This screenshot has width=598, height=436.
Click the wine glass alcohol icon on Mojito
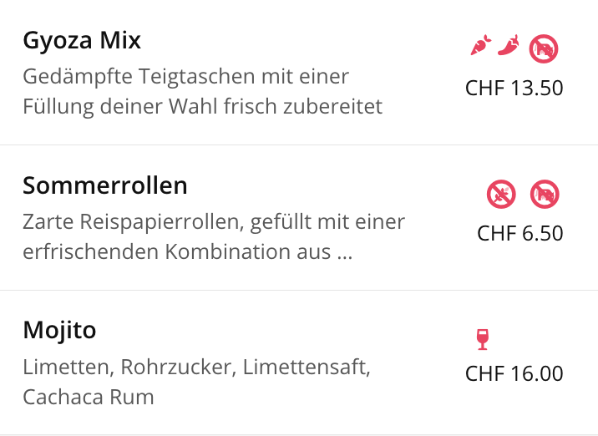point(483,339)
